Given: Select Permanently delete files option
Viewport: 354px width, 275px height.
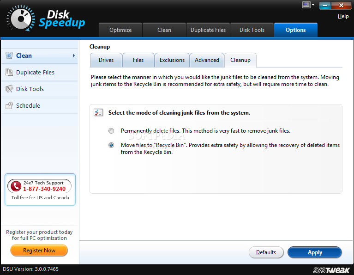Looking at the screenshot, I should 111,131.
